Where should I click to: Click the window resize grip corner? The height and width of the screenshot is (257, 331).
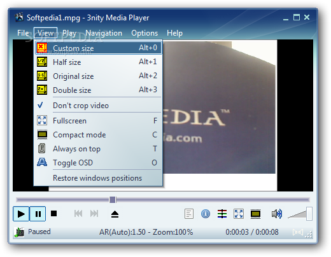pos(309,234)
